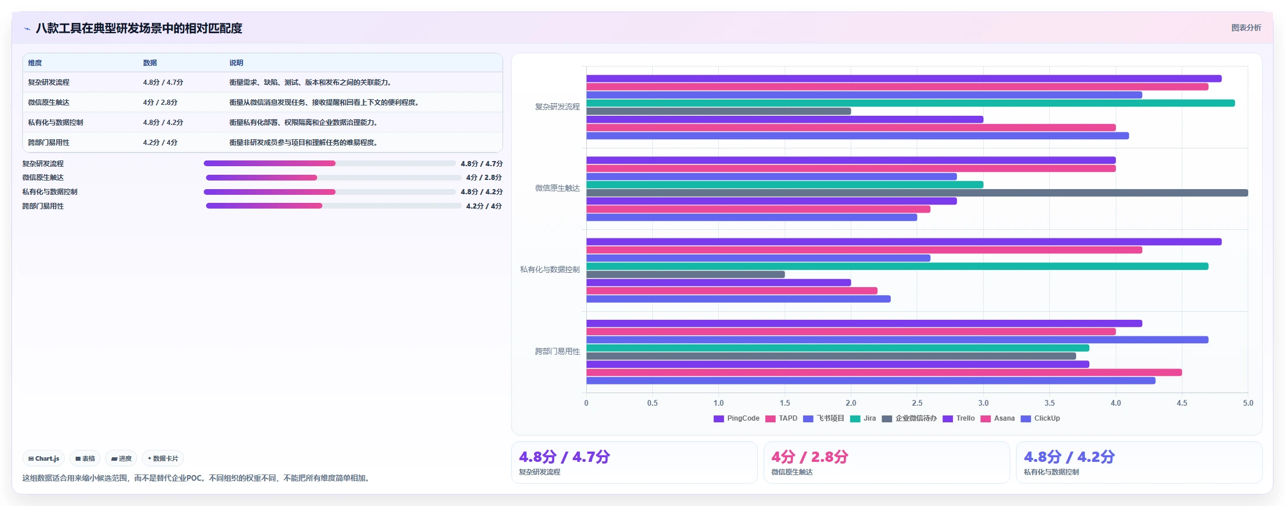Click the 复杂研发流程 y-axis label on the chart
The image size is (1285, 506).
coord(557,107)
